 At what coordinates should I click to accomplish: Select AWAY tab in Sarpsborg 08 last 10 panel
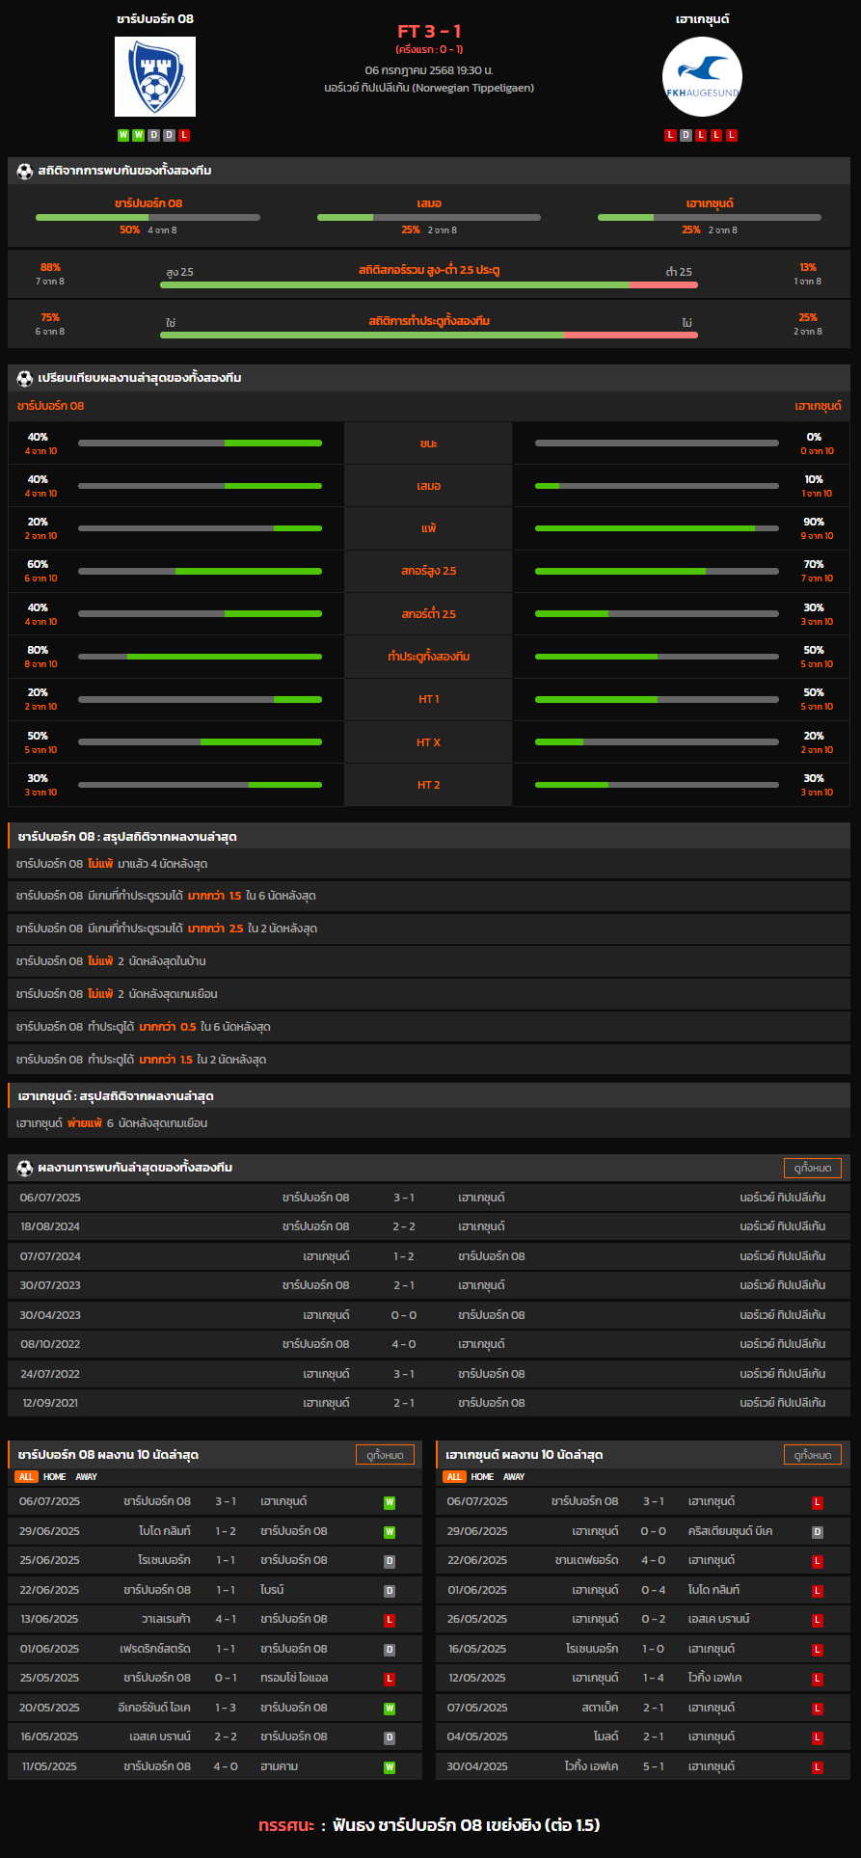click(87, 1477)
